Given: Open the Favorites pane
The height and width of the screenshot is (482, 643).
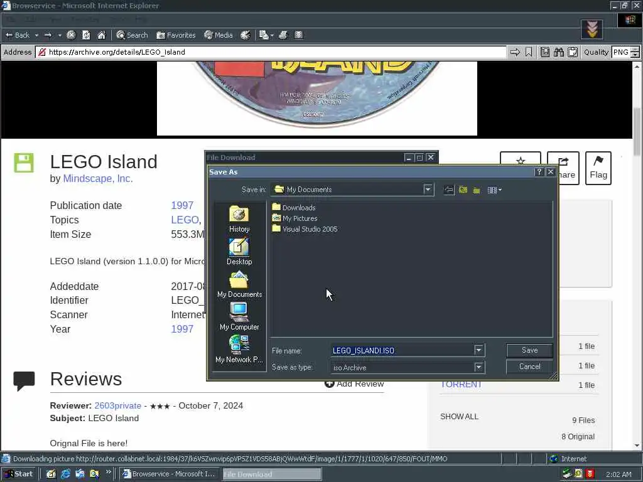Looking at the screenshot, I should click(x=176, y=35).
